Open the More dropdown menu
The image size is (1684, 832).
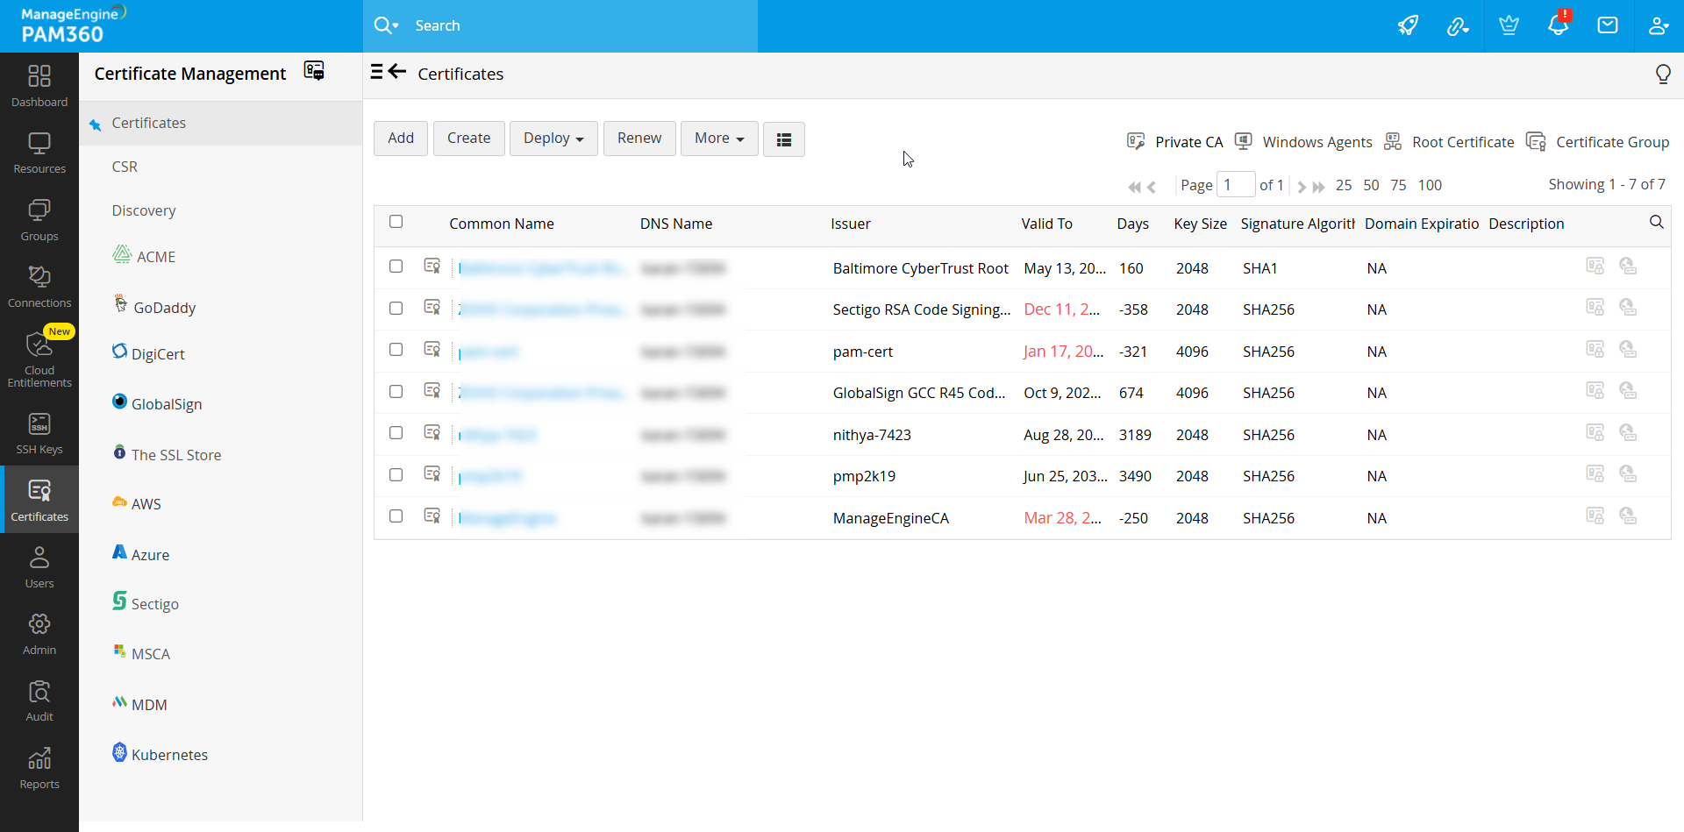tap(718, 139)
